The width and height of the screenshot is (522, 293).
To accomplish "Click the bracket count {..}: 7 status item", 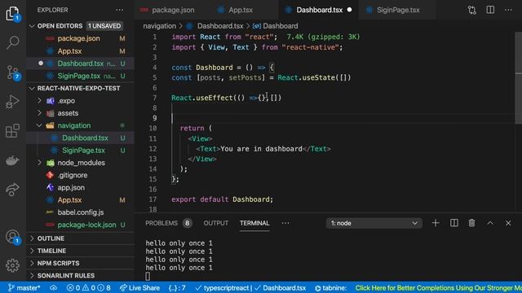I will pyautogui.click(x=177, y=287).
